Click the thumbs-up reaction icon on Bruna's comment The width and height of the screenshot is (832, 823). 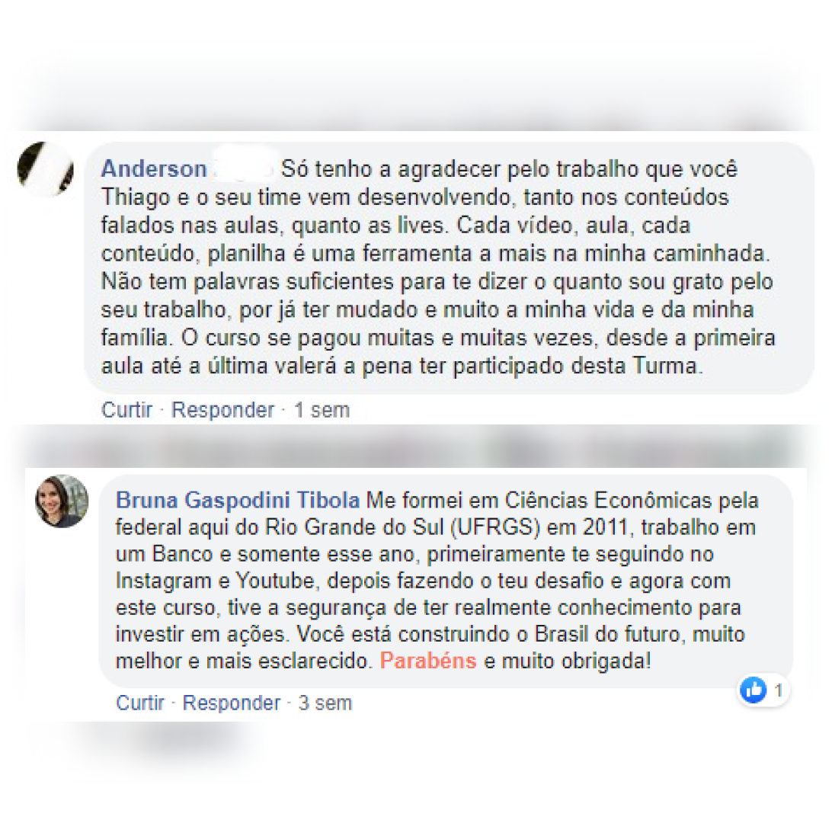point(753,690)
